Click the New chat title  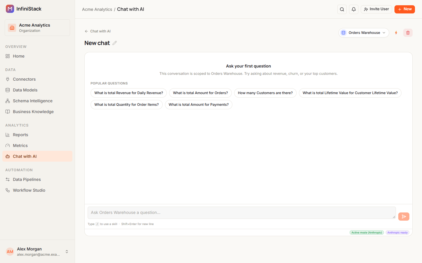(x=97, y=43)
